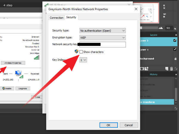Click the zoom-in mountain icon beside zoom slider
This screenshot has width=179, height=134.
tap(161, 28)
